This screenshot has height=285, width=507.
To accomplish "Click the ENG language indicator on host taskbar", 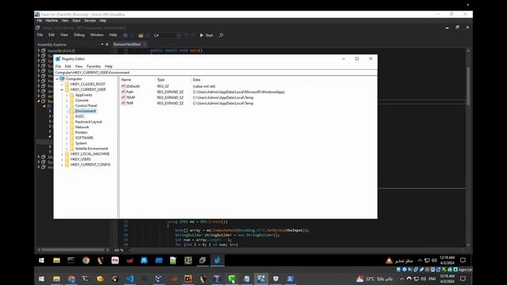I will pyautogui.click(x=433, y=279).
